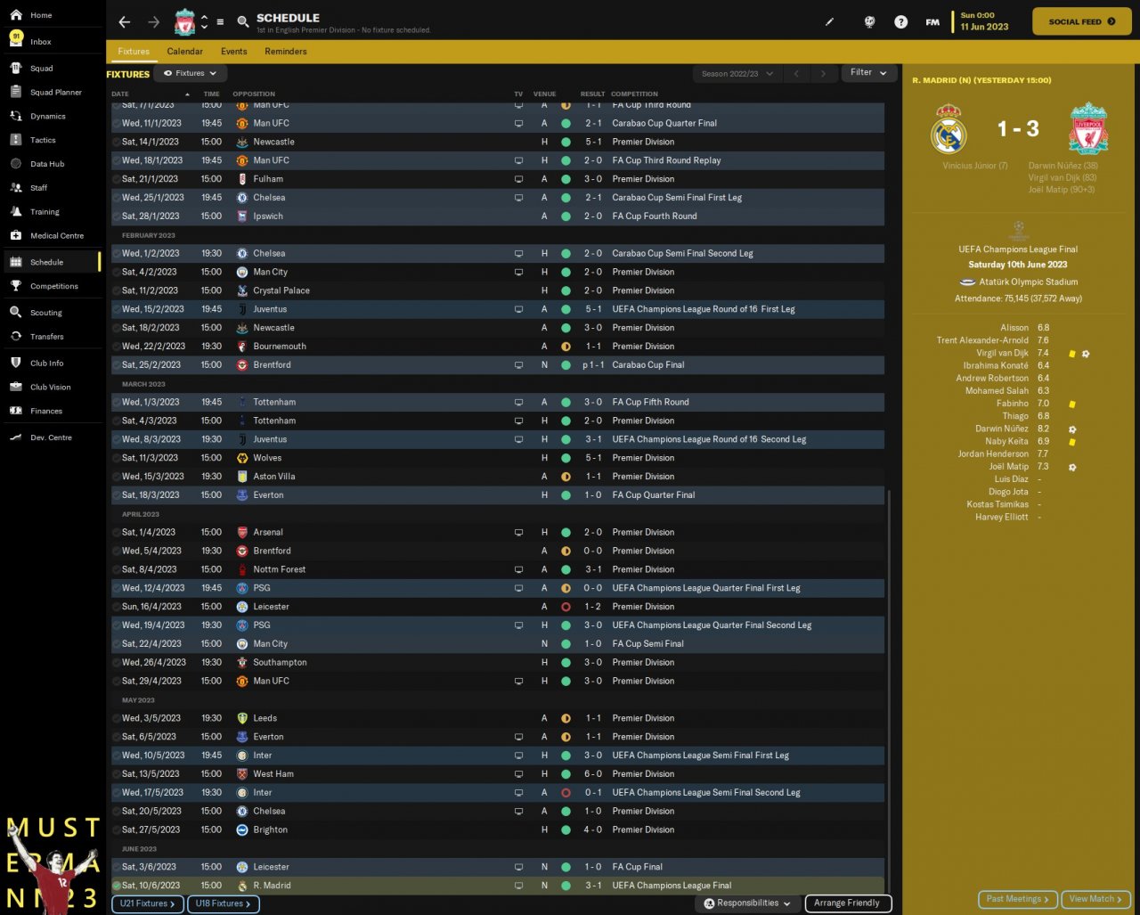Screen dimensions: 1140x915
Task: Expand the Season 2022/23 dropdown
Action: coord(737,73)
